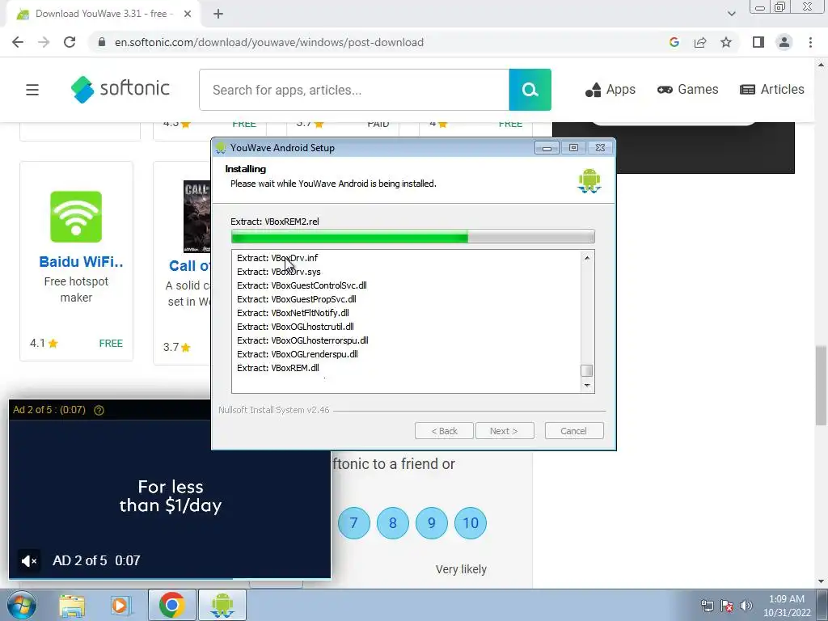Open Chrome three-dot menu

pos(810,42)
